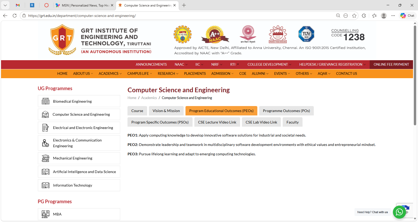Add page to favorites with star icon
Viewport: 418px width, 222px height.
(354, 16)
